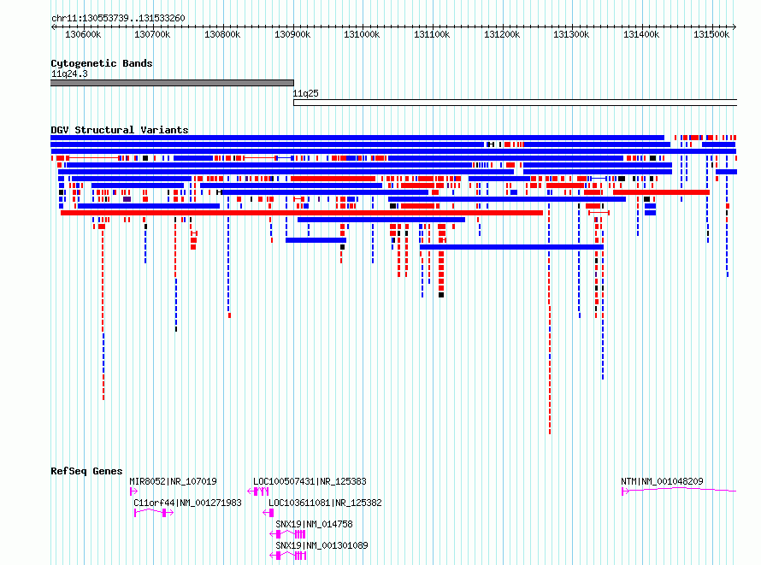This screenshot has height=565, width=761.
Task: Click the purple variant block below 130600k
Action: [127, 199]
